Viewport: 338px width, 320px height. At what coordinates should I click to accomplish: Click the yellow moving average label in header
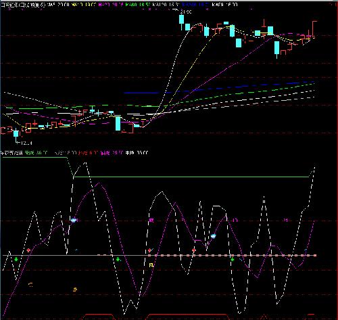tap(84, 5)
